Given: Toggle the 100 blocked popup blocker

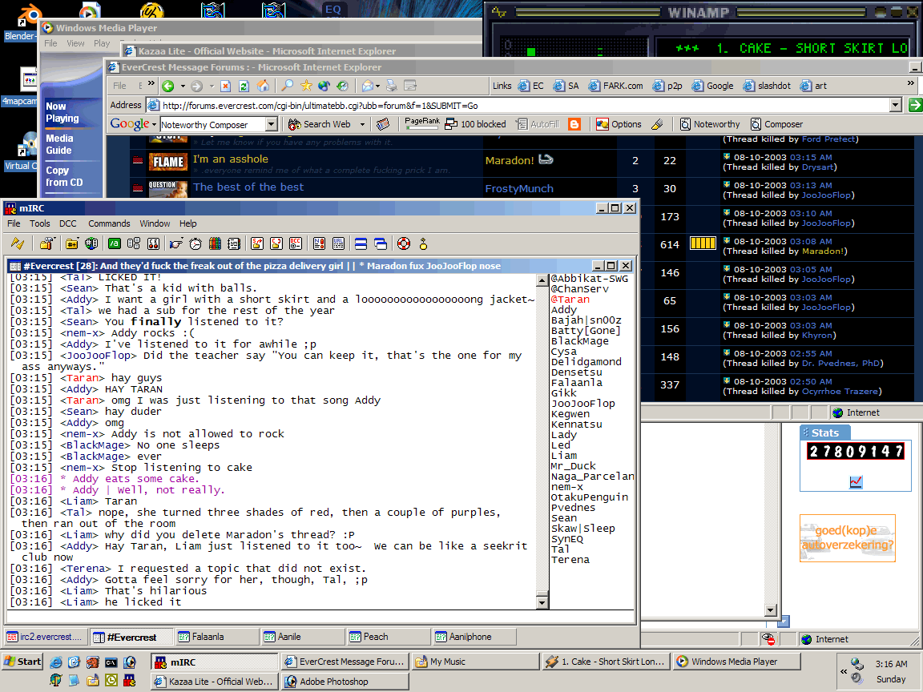Looking at the screenshot, I should point(476,124).
